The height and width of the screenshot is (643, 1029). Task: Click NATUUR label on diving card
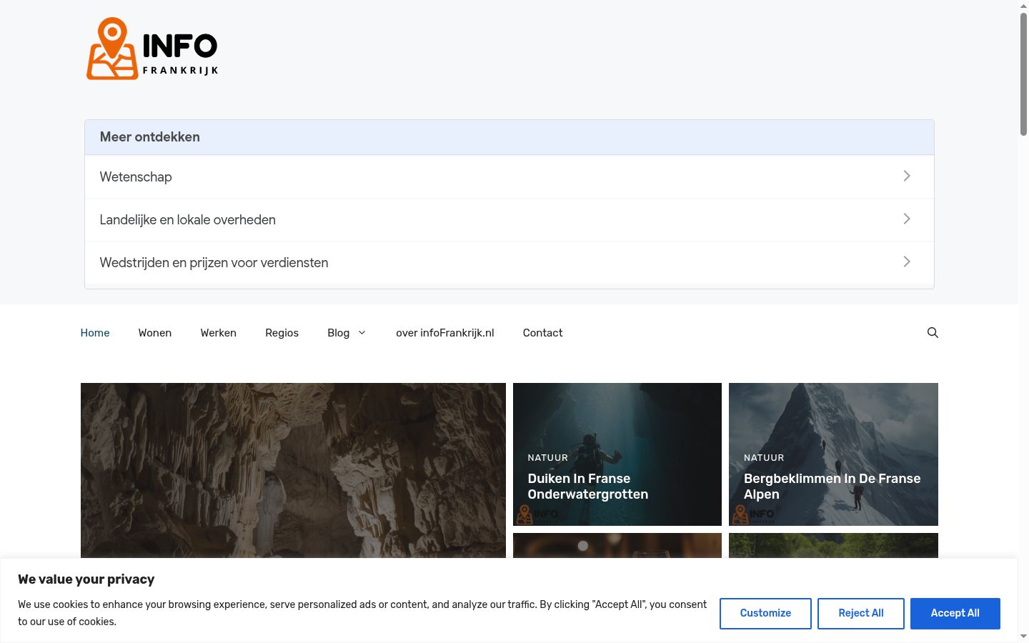pos(548,458)
